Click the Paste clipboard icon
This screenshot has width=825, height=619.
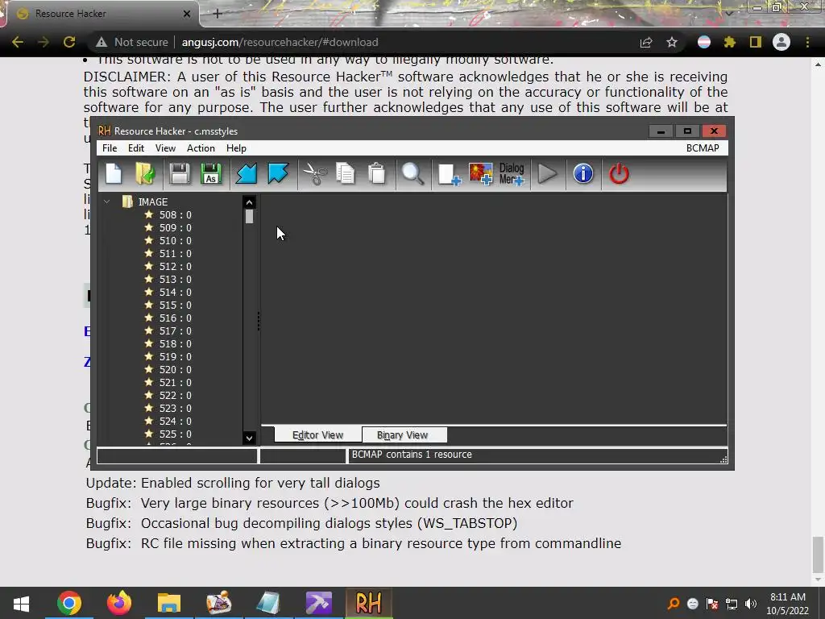[377, 174]
